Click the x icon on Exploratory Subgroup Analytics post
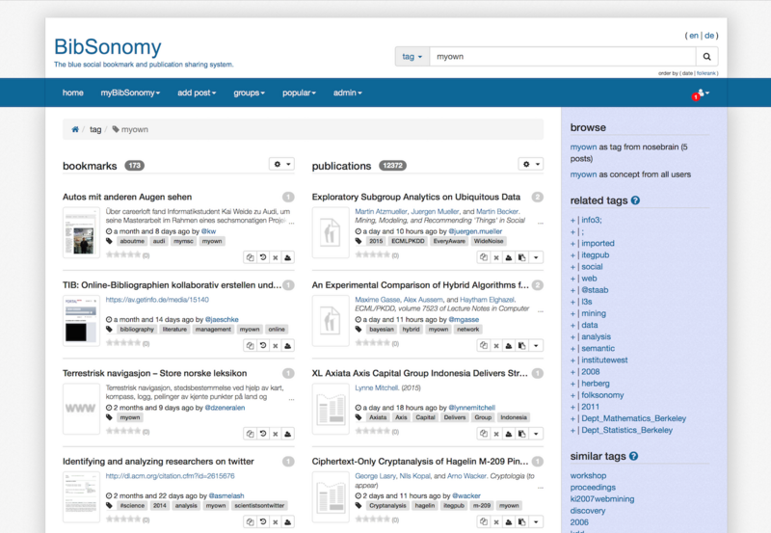Viewport: 771px width, 533px height. (x=495, y=257)
